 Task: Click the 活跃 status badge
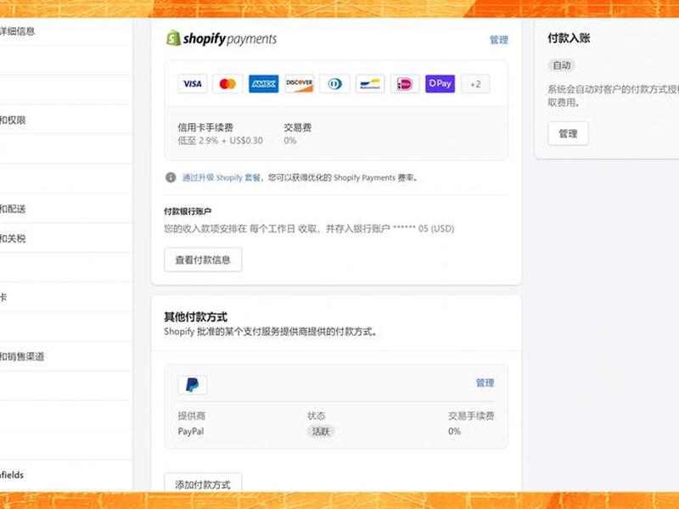click(x=321, y=432)
